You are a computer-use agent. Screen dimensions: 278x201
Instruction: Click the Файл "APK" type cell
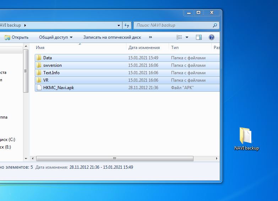pyautogui.click(x=182, y=88)
